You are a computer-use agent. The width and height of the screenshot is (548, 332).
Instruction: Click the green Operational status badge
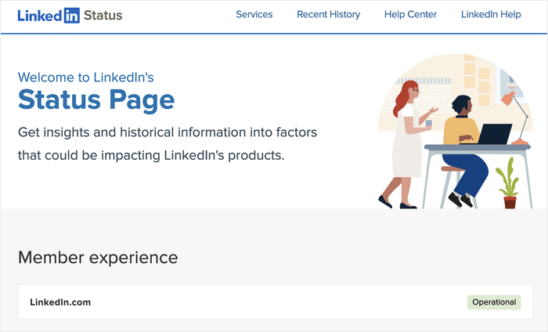pyautogui.click(x=494, y=302)
